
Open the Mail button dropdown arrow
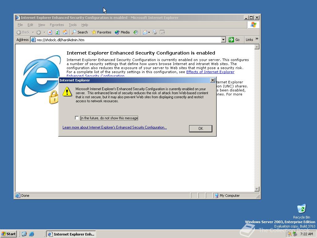tap(149, 32)
